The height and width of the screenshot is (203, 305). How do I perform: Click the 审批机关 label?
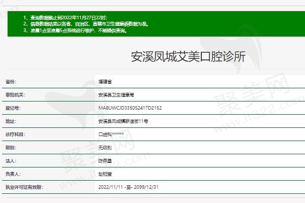click(x=15, y=95)
